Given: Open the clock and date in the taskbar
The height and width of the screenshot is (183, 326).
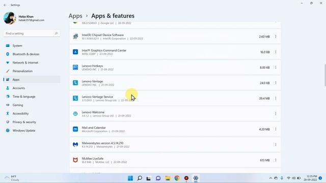Looking at the screenshot, I should point(310,178).
